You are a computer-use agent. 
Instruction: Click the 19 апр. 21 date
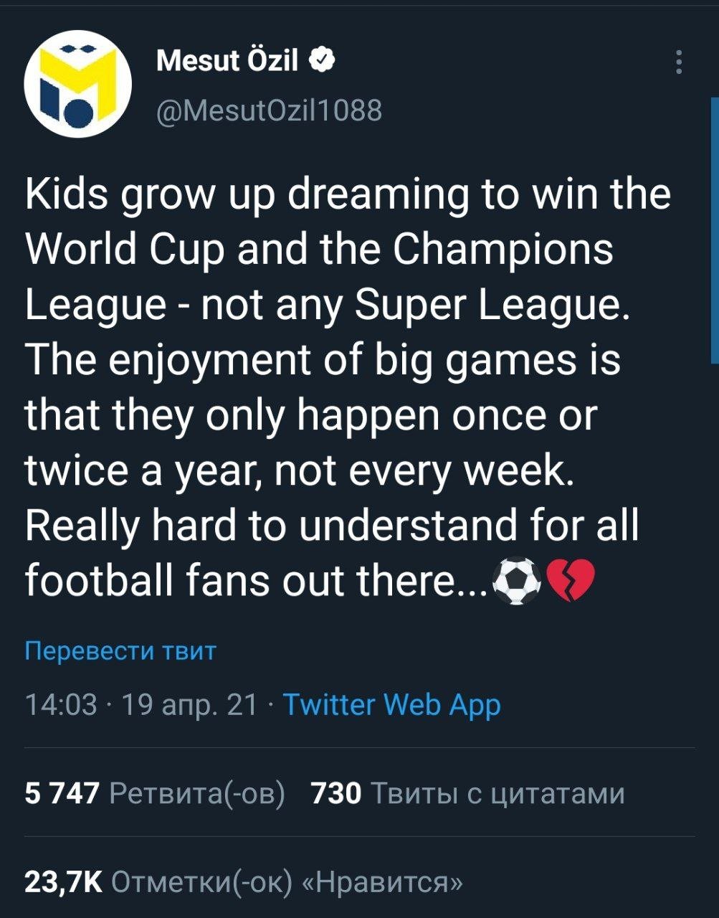[x=189, y=705]
